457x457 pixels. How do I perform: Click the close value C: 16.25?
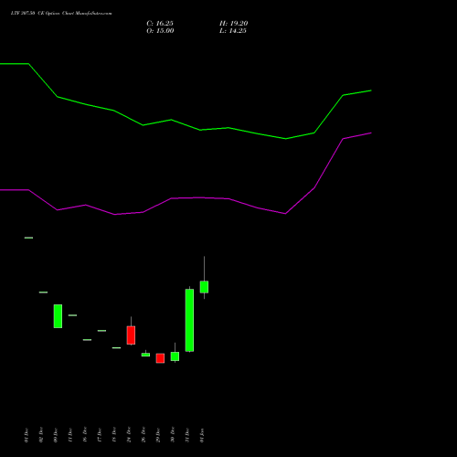click(160, 24)
